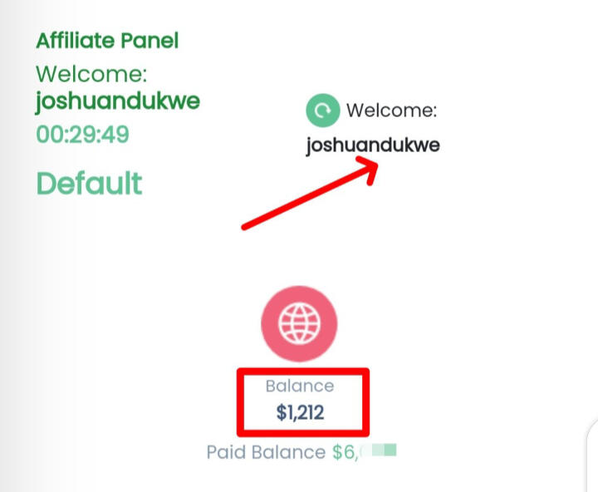Click the Affiliate Panel heading

tap(107, 40)
